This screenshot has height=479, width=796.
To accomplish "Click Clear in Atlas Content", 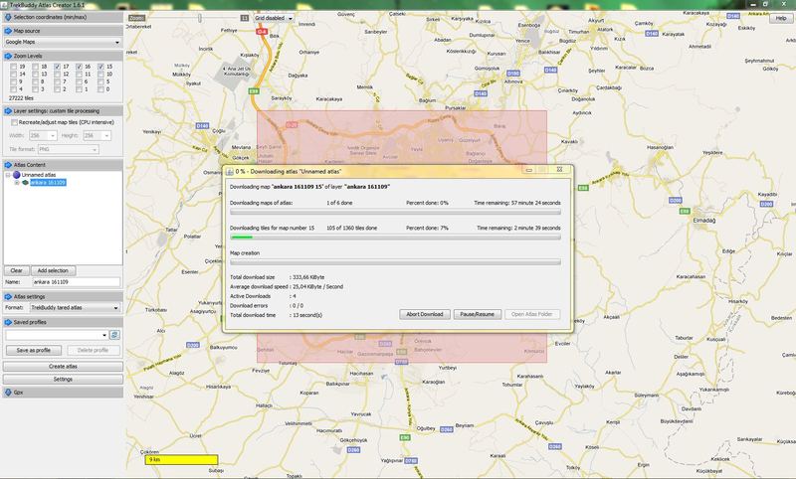I will pos(16,270).
